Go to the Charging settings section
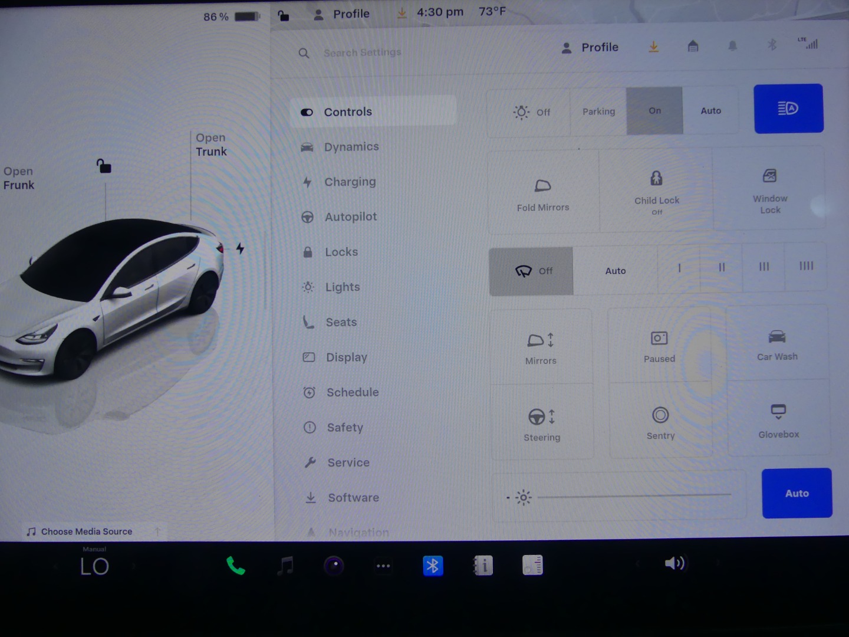This screenshot has height=637, width=849. [x=350, y=182]
